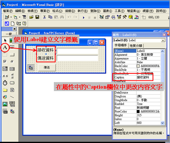Select the Caption property row
Viewport: 170px width, 143px height.
[137, 77]
